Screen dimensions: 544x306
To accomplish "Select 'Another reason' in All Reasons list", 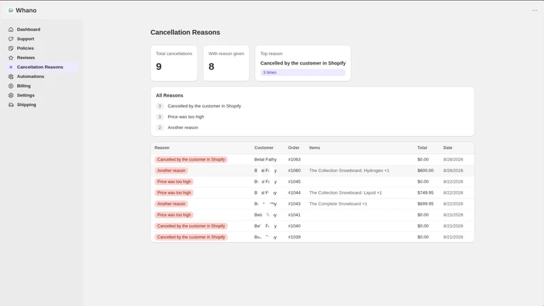I will click(183, 128).
